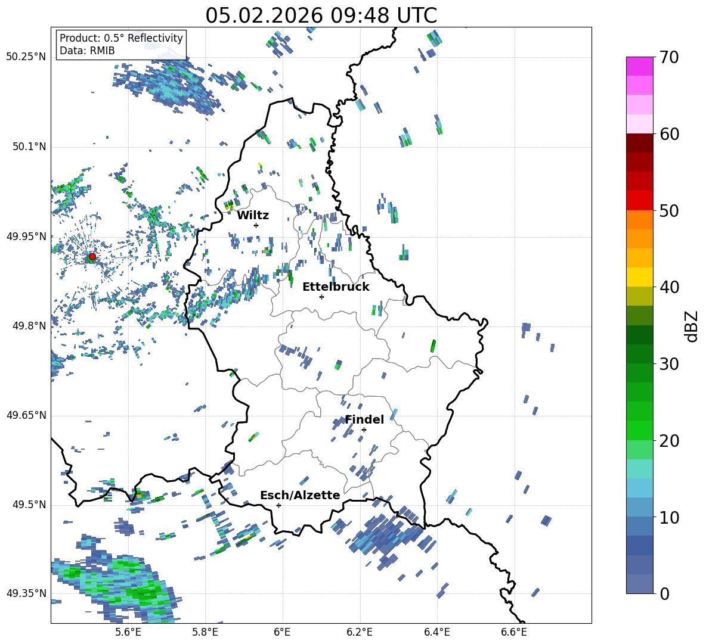This screenshot has height=644, width=706.
Task: Click the yellow colorbar segment at 40
Action: [x=640, y=277]
